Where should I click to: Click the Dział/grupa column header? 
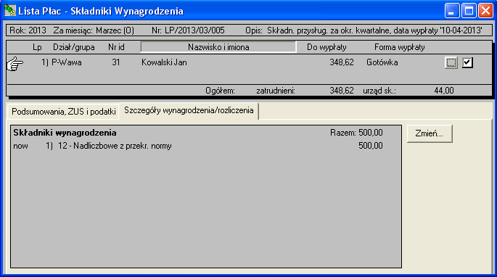click(x=73, y=47)
